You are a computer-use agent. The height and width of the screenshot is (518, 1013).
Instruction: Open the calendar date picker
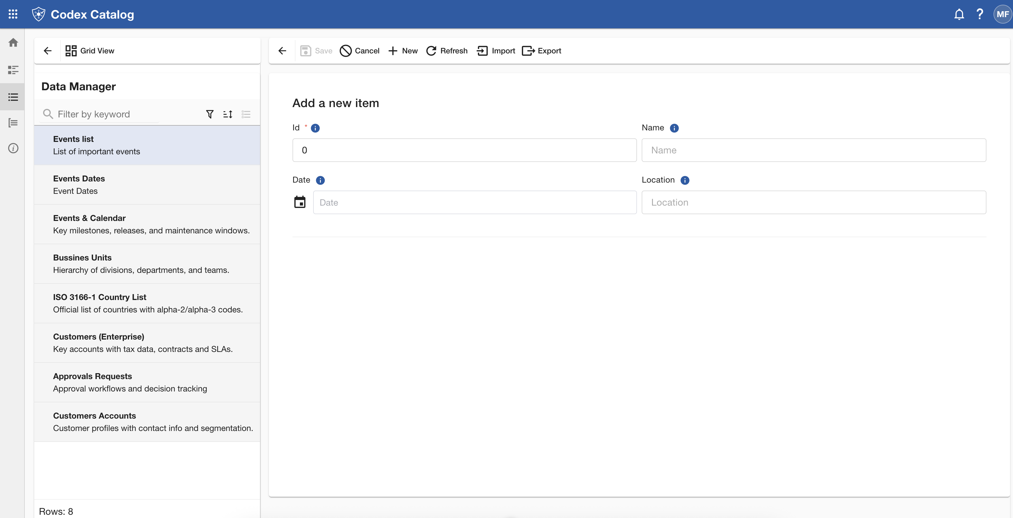pos(300,202)
